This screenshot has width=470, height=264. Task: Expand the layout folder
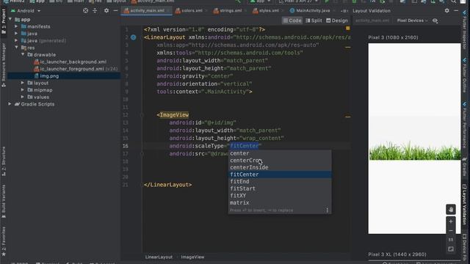point(23,83)
